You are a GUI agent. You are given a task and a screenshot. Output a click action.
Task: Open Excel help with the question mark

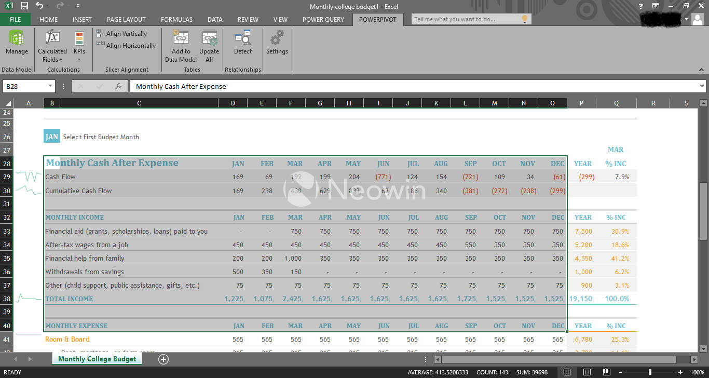(641, 6)
